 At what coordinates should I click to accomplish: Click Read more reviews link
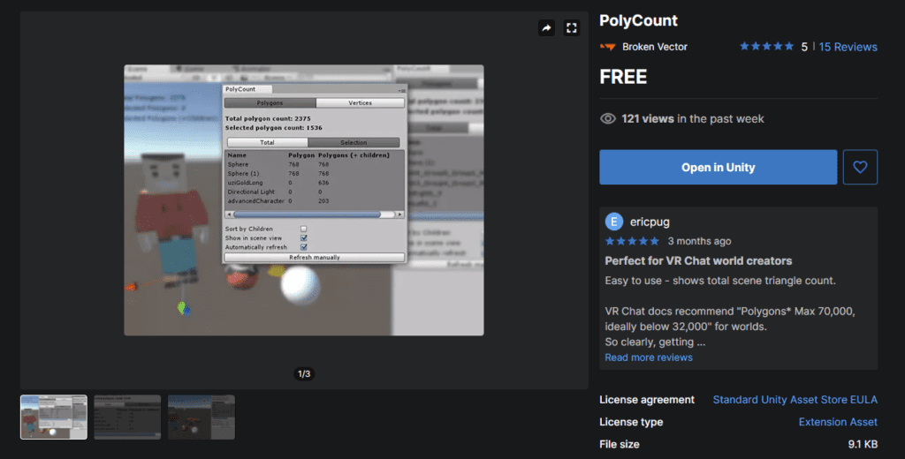coord(649,357)
